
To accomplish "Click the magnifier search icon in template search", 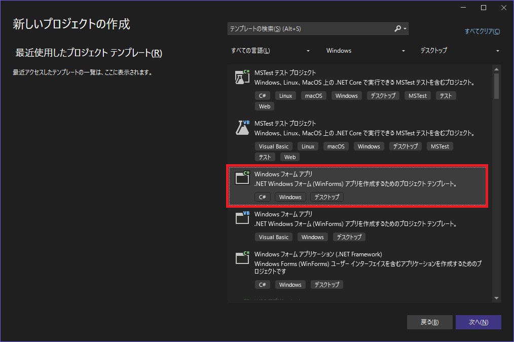I will [398, 29].
